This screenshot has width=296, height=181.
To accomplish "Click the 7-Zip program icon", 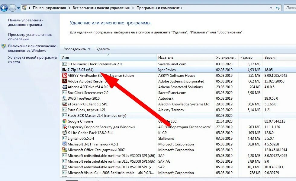I will pyautogui.click(x=65, y=70).
